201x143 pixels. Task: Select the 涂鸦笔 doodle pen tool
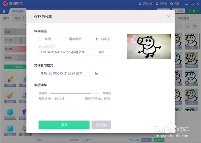coord(10,80)
